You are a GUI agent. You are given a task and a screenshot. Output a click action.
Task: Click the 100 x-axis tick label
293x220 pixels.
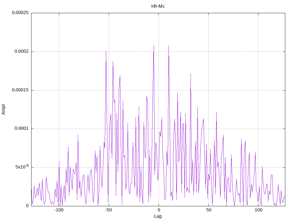tap(258, 210)
